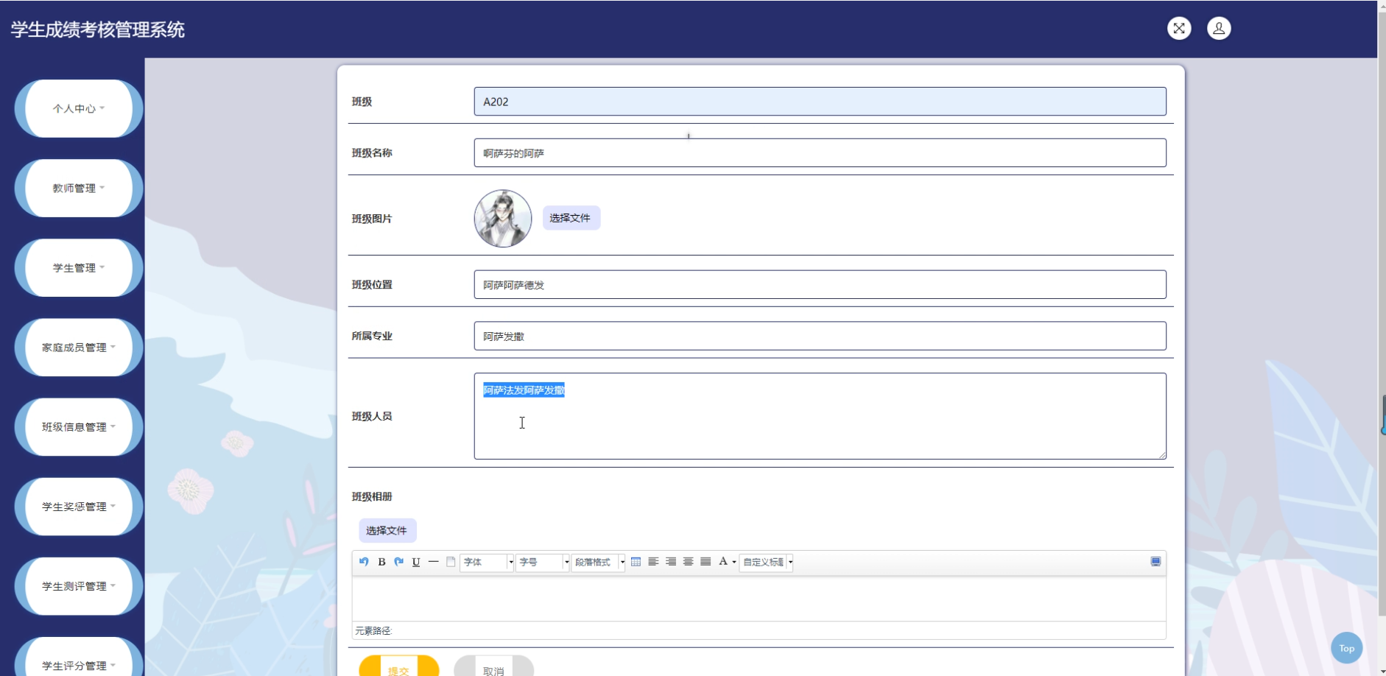Image resolution: width=1386 pixels, height=676 pixels.
Task: Click 选择文件 button beside the class picture
Action: 571,218
